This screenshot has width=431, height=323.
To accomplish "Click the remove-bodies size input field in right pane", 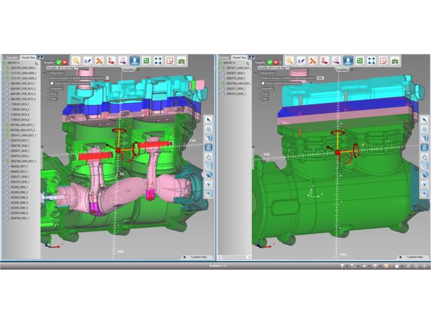I will point(320,78).
